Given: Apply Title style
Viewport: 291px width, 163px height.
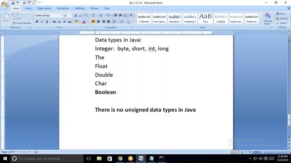Looking at the screenshot, I should [205, 19].
